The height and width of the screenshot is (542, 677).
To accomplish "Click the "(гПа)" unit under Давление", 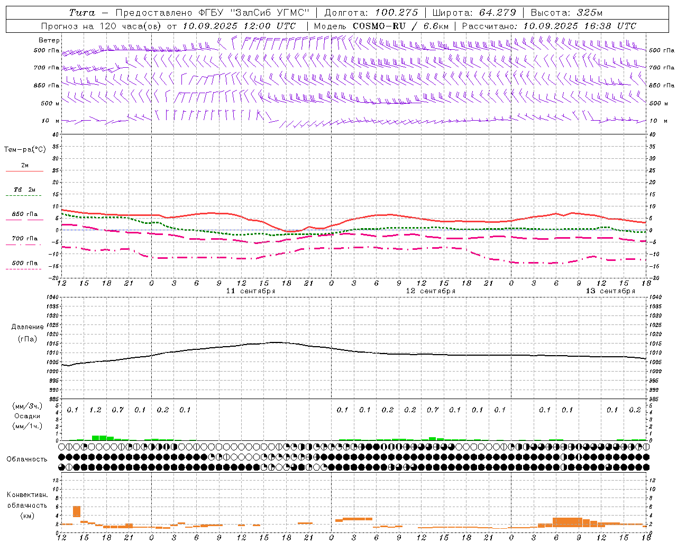I will click(28, 339).
